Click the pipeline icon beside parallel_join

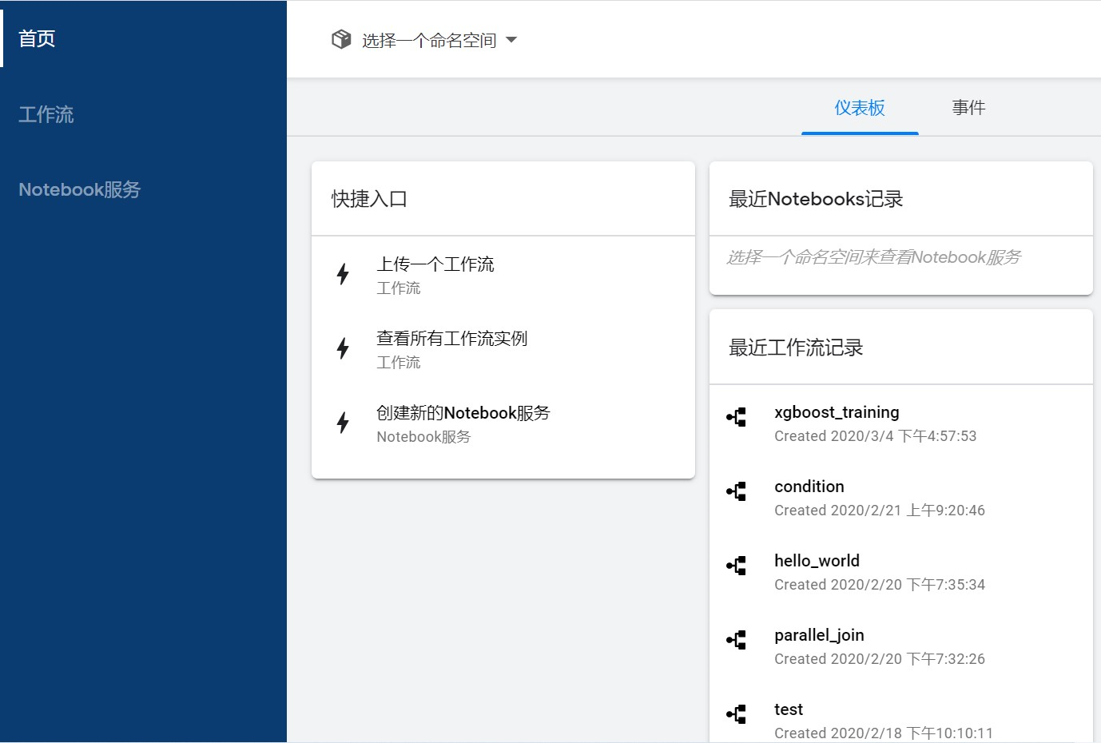736,639
